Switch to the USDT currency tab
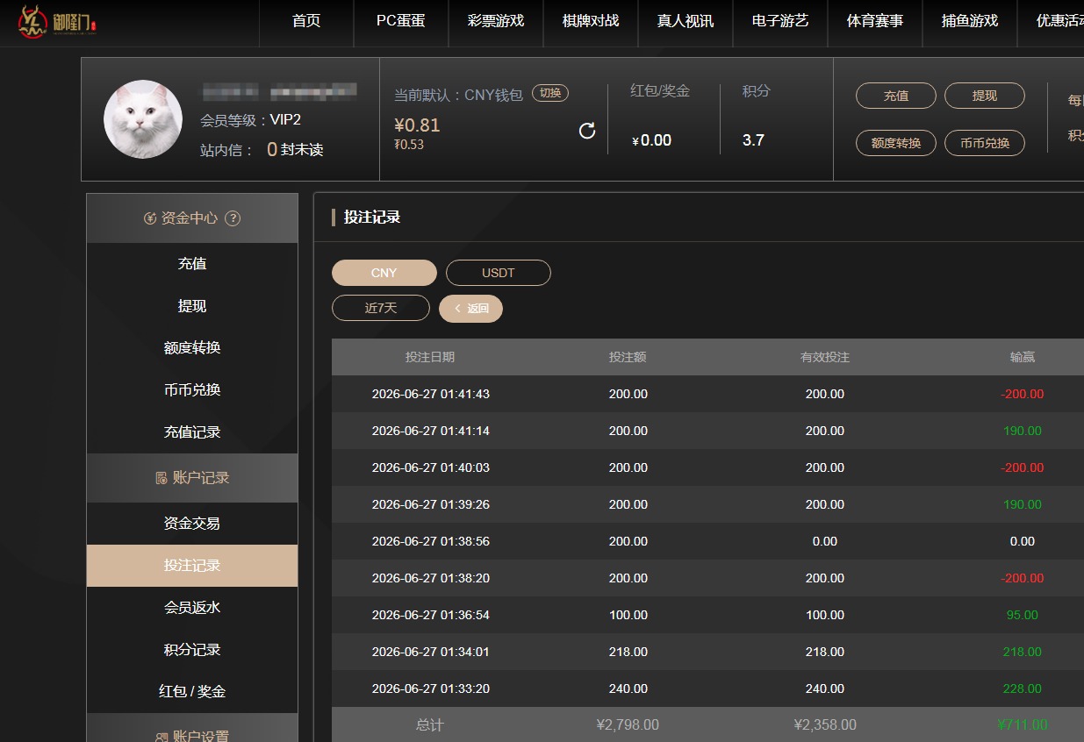The image size is (1084, 742). click(499, 273)
